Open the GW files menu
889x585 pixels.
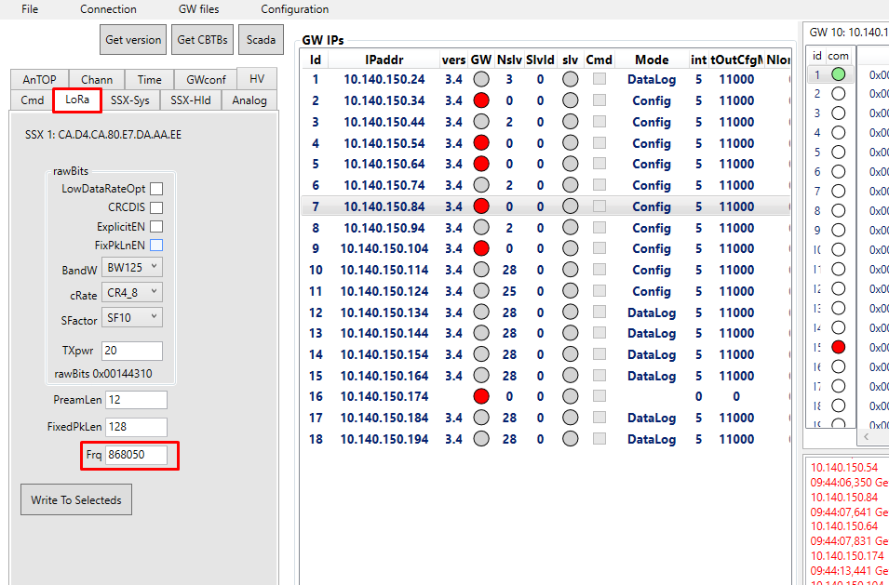tap(198, 9)
